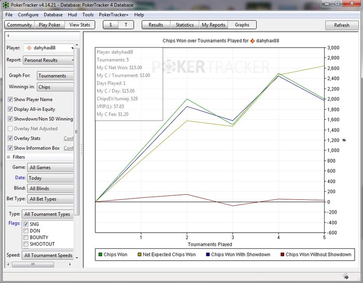Enable the DON flag checkbox
The image size is (363, 283).
coord(26,231)
